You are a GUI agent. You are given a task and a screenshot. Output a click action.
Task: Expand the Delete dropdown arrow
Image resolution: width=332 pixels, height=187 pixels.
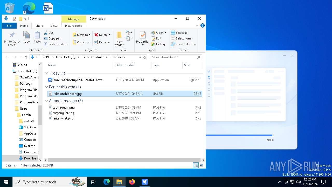tap(109, 35)
